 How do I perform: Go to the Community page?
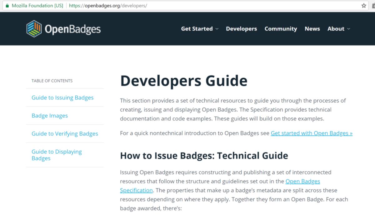tap(281, 29)
